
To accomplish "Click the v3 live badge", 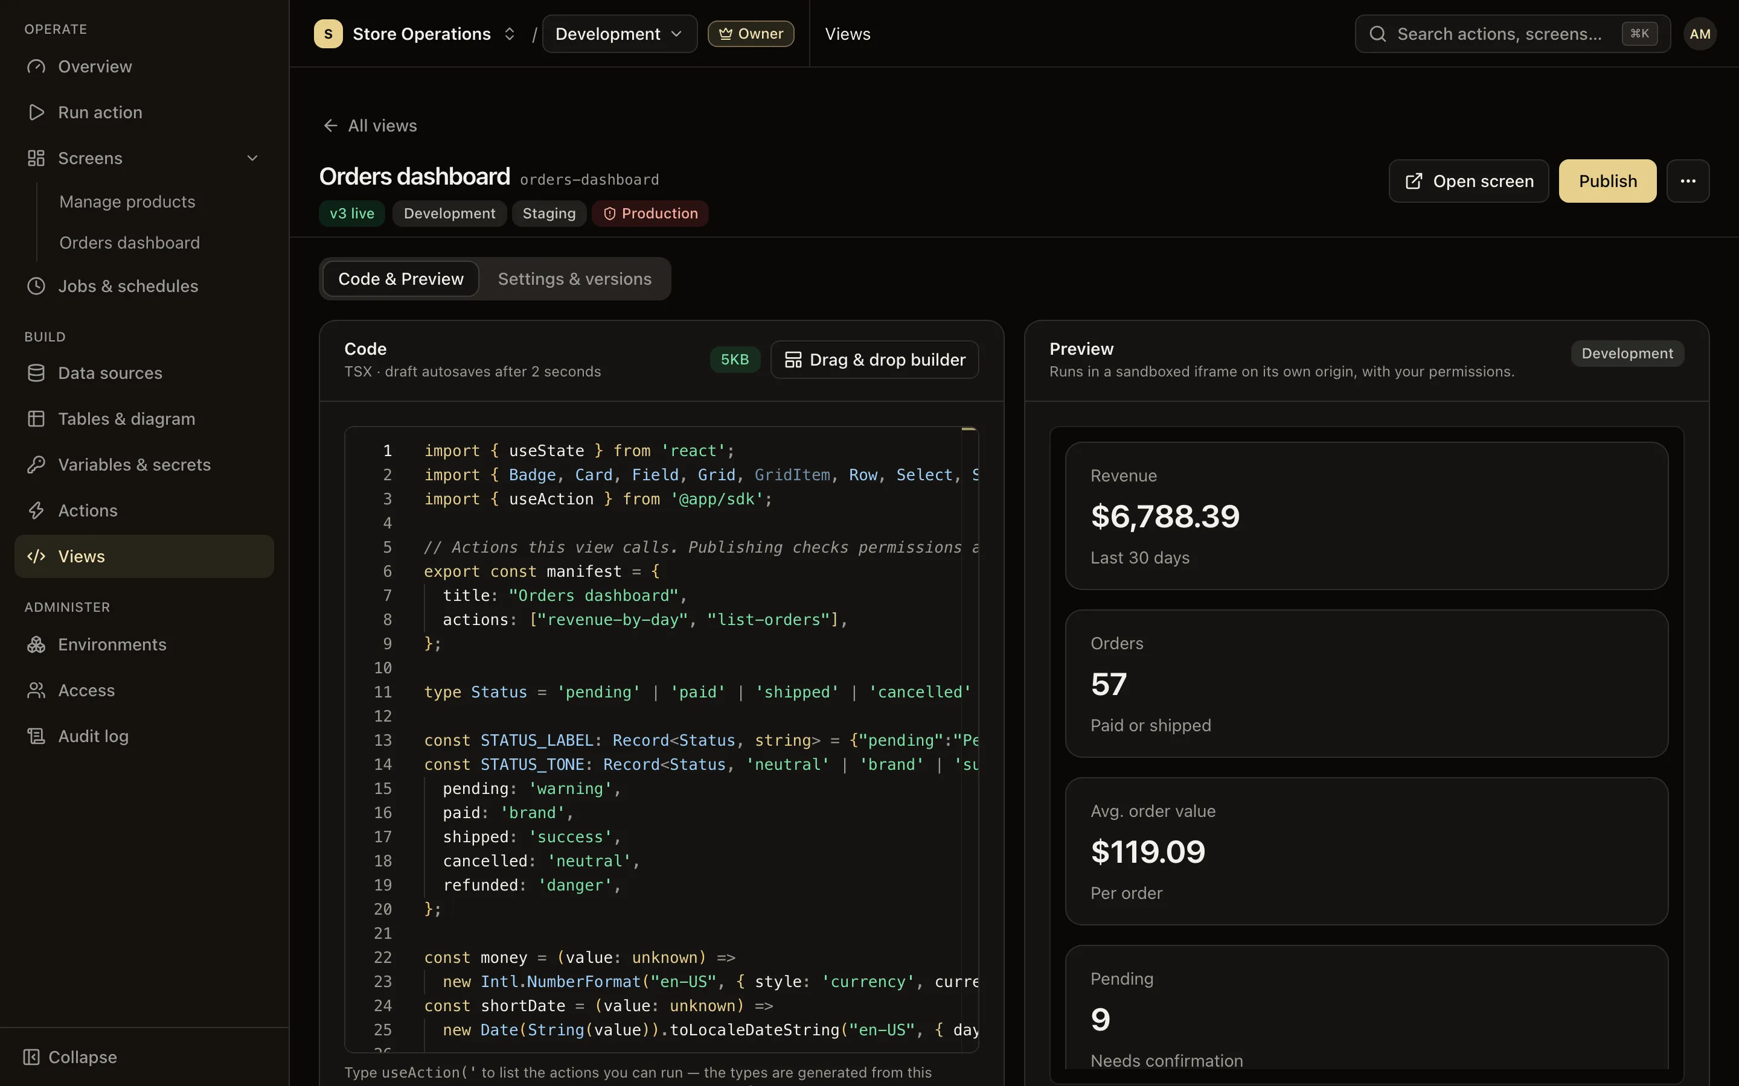I will [x=352, y=214].
